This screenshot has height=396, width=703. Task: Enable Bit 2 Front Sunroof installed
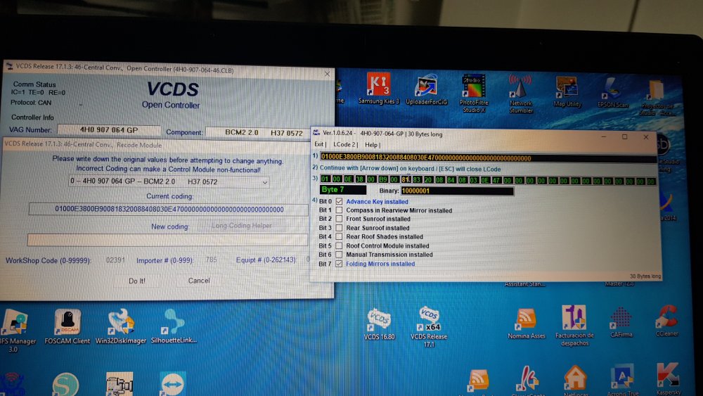click(339, 219)
